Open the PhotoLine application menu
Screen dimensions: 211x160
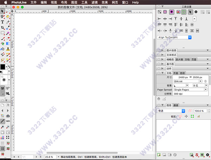tap(19, 2)
